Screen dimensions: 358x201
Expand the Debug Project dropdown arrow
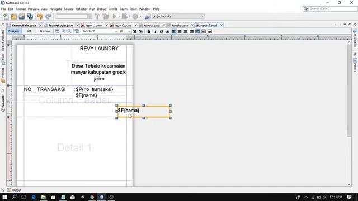point(130,16)
